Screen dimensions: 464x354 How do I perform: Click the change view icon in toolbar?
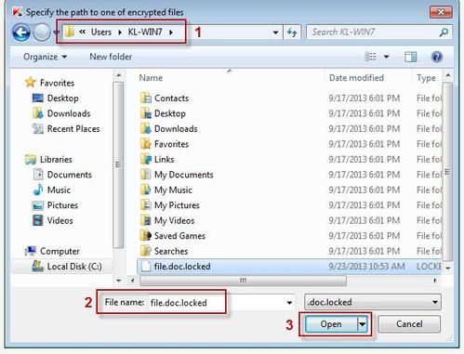370,57
